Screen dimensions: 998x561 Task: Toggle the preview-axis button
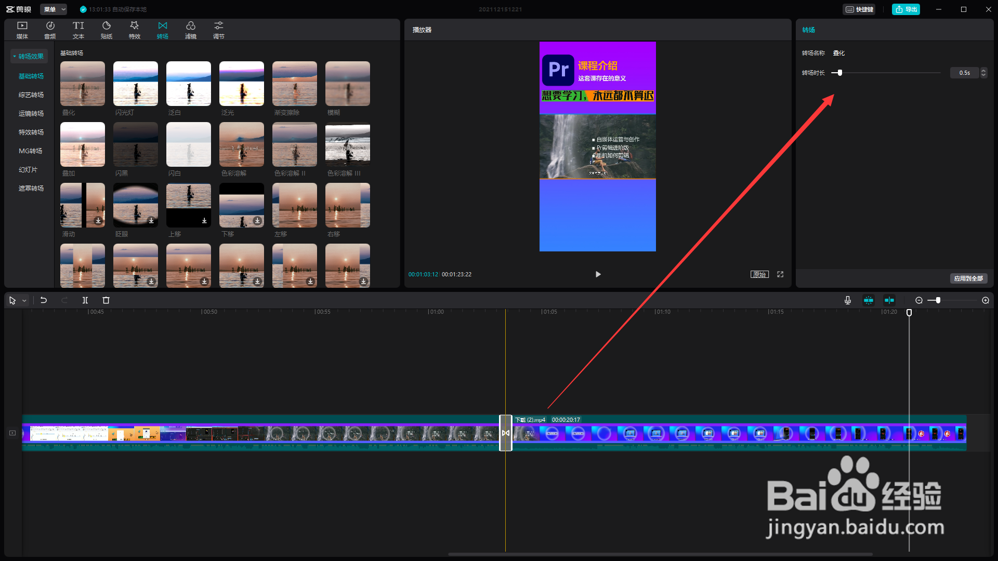click(889, 300)
